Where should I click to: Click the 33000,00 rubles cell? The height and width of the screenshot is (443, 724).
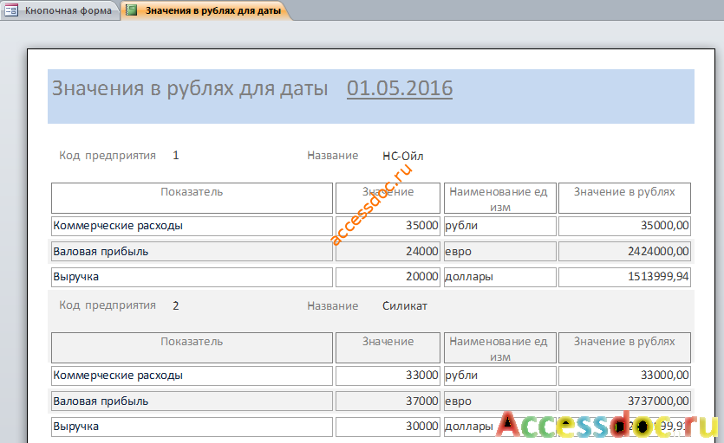625,376
